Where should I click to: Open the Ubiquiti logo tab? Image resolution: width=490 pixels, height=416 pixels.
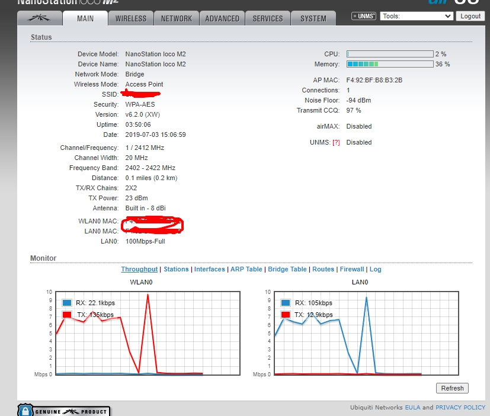pyautogui.click(x=40, y=18)
